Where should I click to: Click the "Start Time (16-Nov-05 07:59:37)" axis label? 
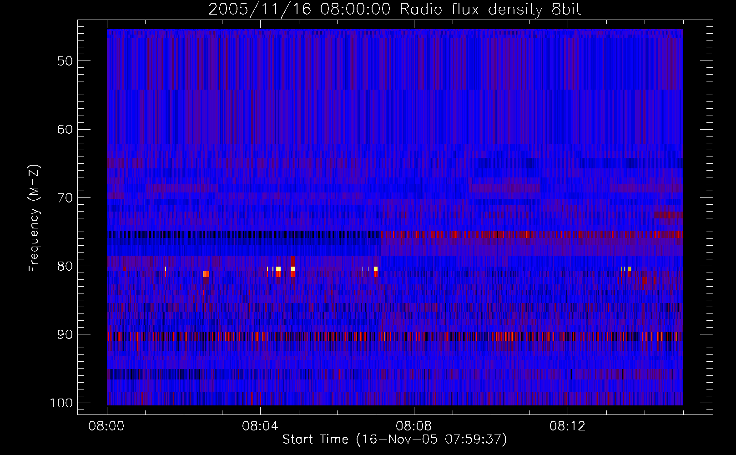tap(394, 440)
